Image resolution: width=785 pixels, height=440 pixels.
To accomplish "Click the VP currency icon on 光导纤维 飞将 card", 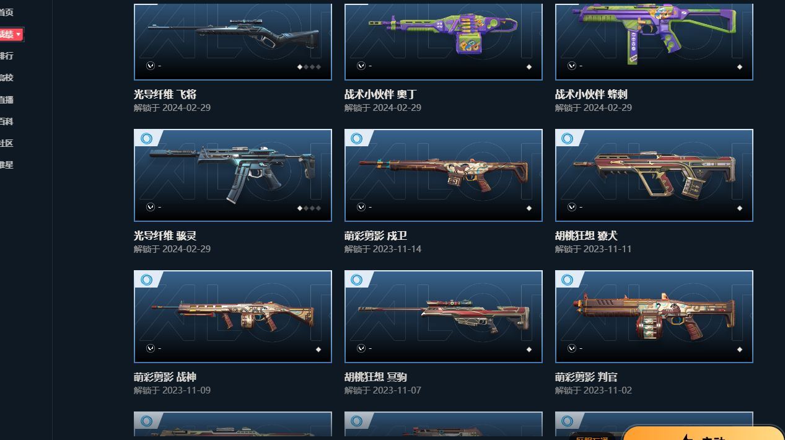I will point(151,66).
